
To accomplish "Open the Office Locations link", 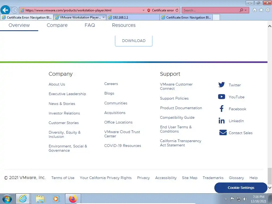I will pos(118,122).
